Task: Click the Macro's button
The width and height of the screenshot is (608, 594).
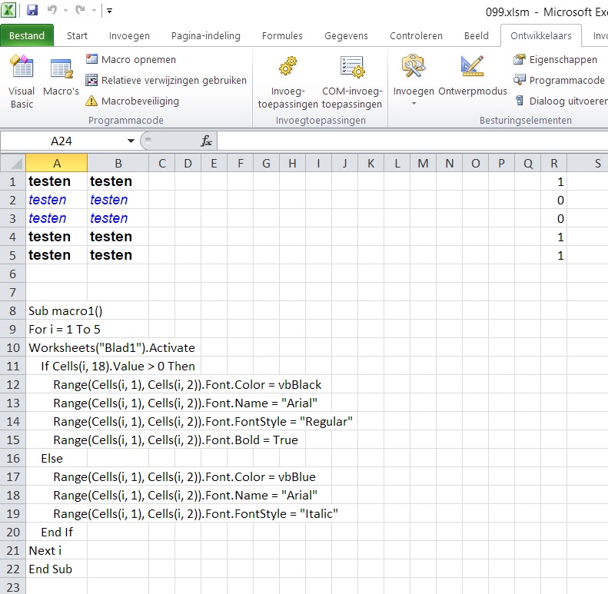Action: coord(61,80)
